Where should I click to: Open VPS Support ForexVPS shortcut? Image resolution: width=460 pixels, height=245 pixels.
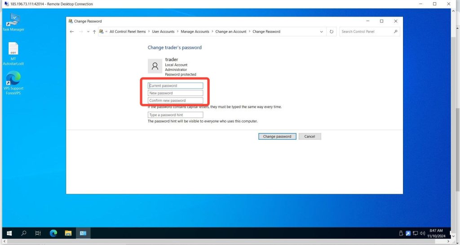(13, 83)
